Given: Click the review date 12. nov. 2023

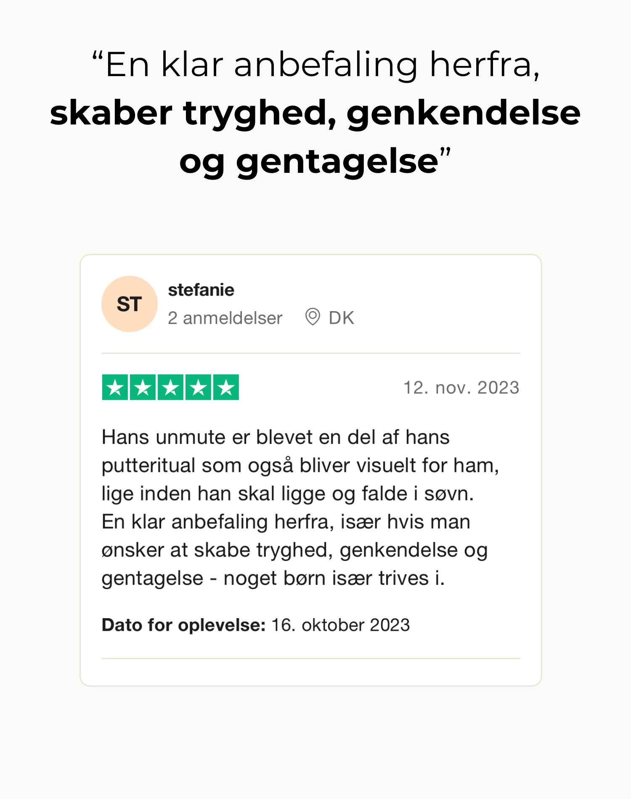Looking at the screenshot, I should [x=461, y=388].
